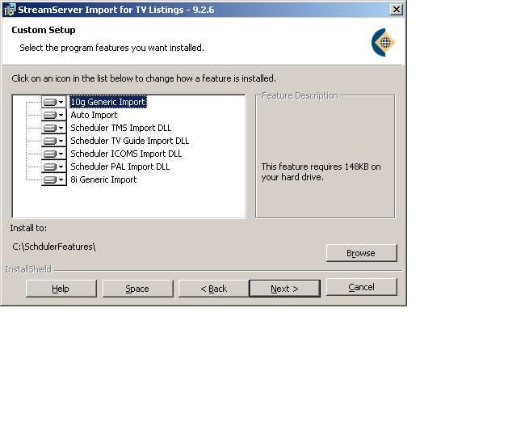Open install options for 10g Generic Import
The height and width of the screenshot is (443, 525).
[54, 102]
